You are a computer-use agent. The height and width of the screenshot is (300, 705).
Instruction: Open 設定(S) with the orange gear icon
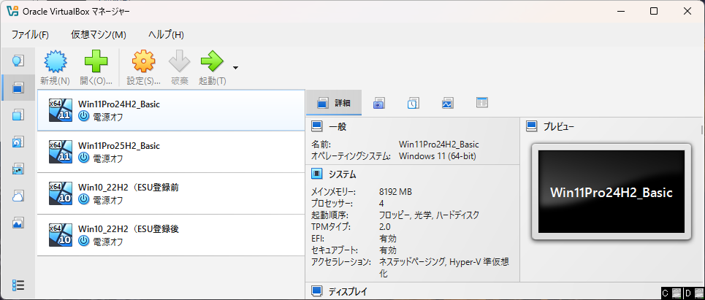tap(143, 61)
